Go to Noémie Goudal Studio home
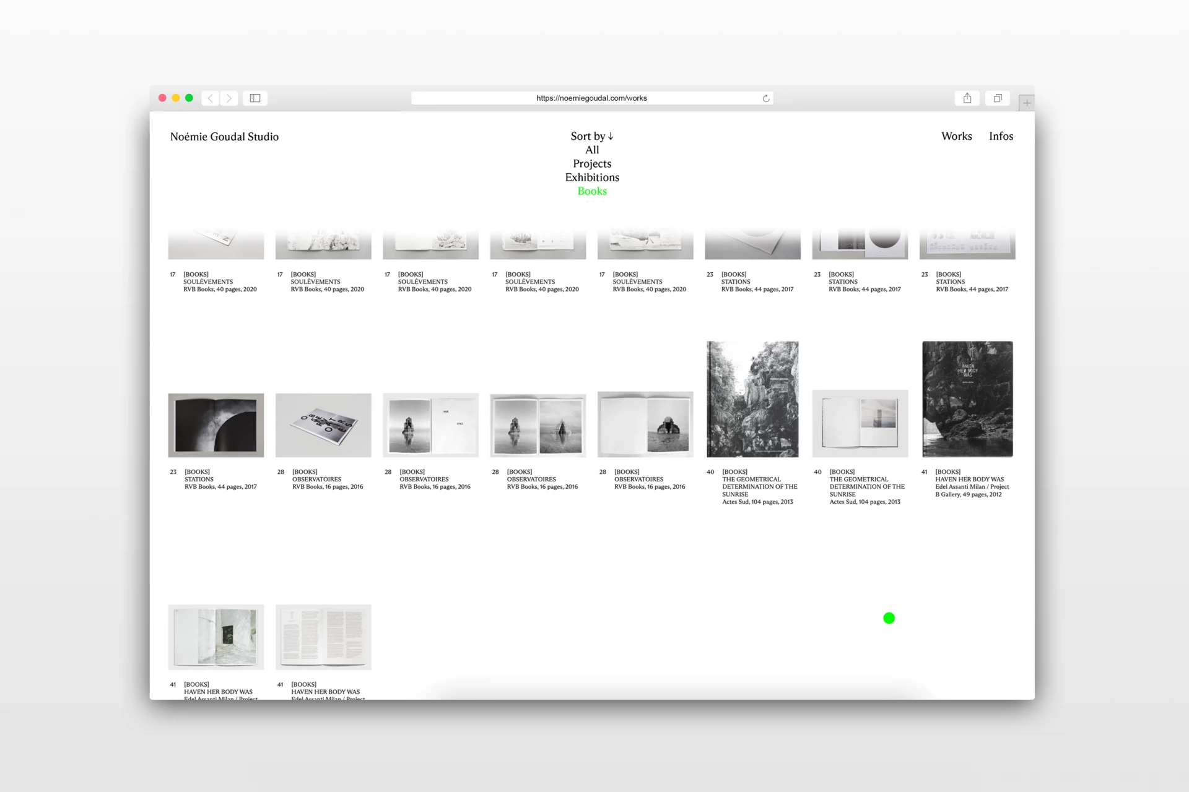The height and width of the screenshot is (792, 1189). 224,137
